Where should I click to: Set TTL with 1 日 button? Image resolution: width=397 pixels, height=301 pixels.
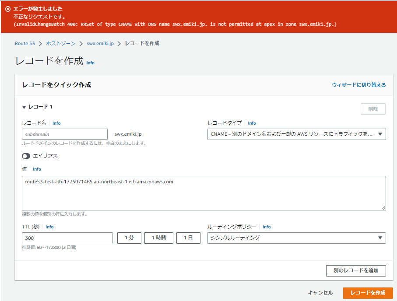188,238
